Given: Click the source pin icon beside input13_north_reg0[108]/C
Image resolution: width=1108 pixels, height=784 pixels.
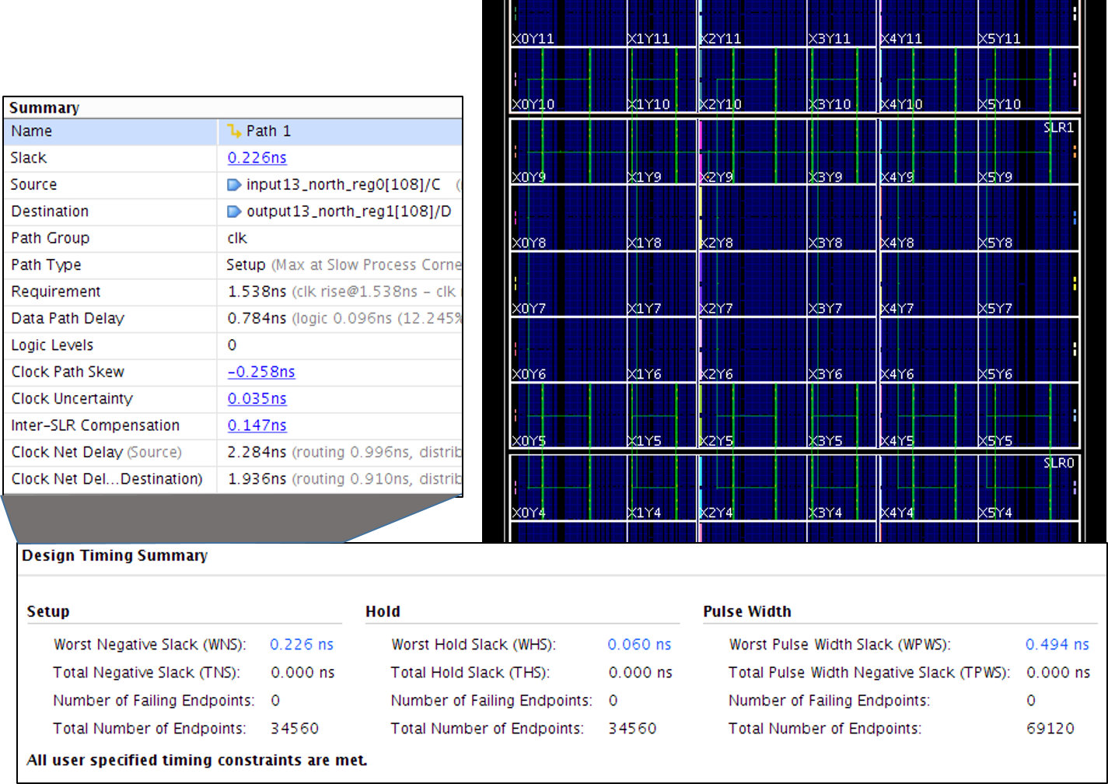Looking at the screenshot, I should point(234,184).
